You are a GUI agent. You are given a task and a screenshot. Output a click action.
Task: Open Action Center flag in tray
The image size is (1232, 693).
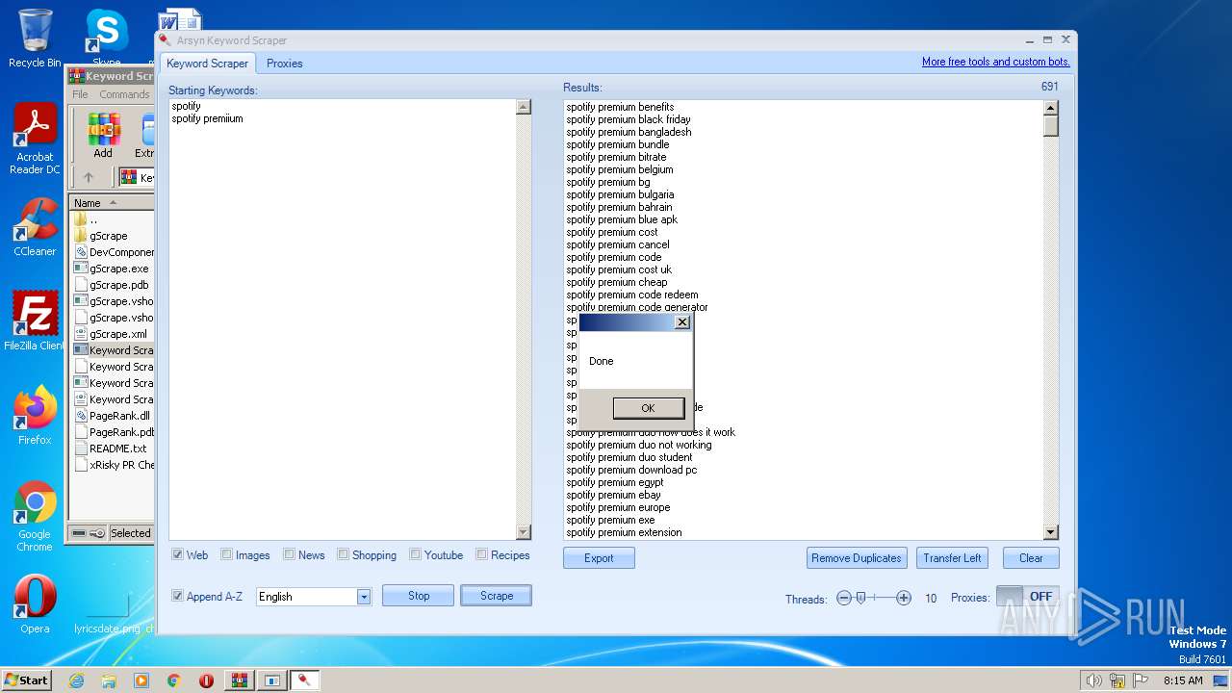(1142, 680)
